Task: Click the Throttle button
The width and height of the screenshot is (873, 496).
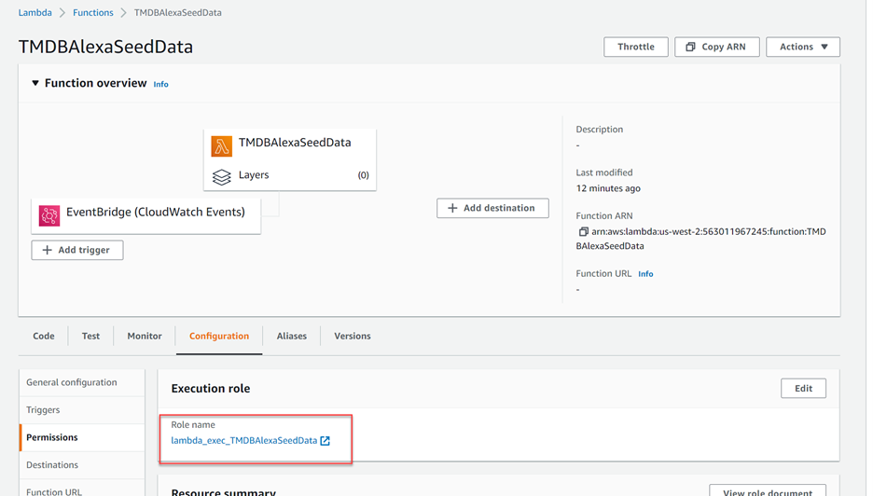Action: (636, 47)
